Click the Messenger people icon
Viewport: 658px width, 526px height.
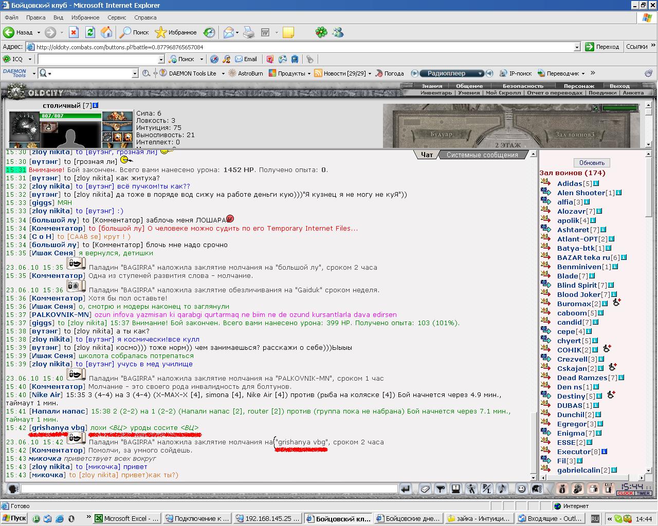338,32
